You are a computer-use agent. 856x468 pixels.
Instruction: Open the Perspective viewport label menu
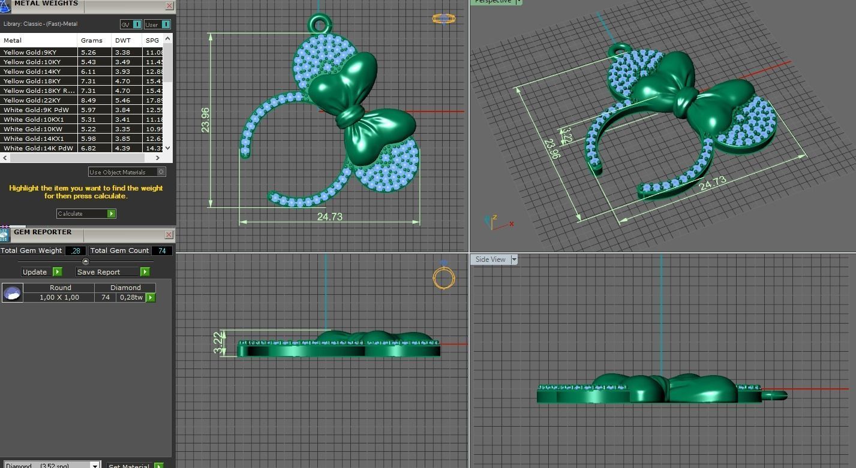click(x=519, y=2)
